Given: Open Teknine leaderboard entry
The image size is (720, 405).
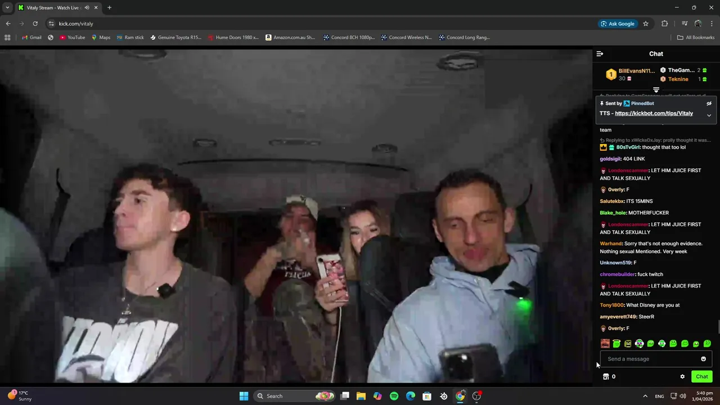Looking at the screenshot, I should [678, 79].
